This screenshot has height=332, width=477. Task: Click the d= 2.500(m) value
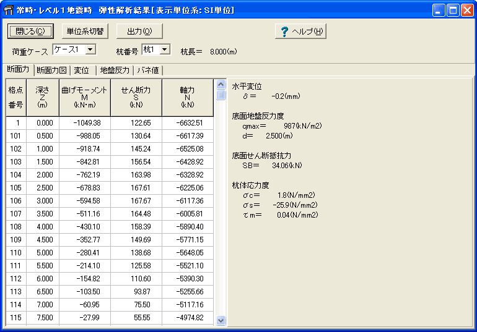click(279, 136)
